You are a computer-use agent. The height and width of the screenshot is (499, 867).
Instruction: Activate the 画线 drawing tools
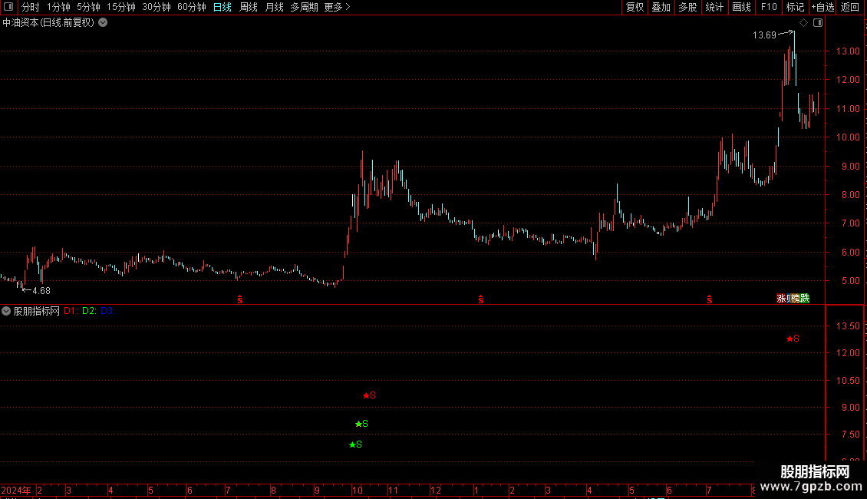coord(741,7)
